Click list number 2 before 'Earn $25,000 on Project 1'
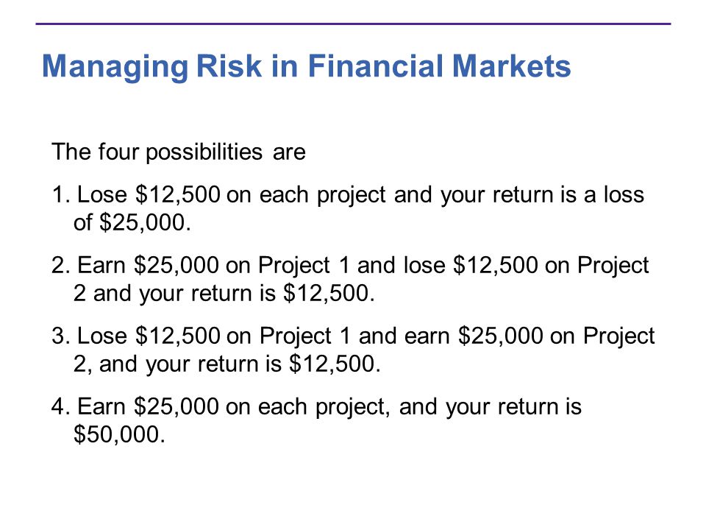Screen dimensions: 706x530 click(60, 265)
